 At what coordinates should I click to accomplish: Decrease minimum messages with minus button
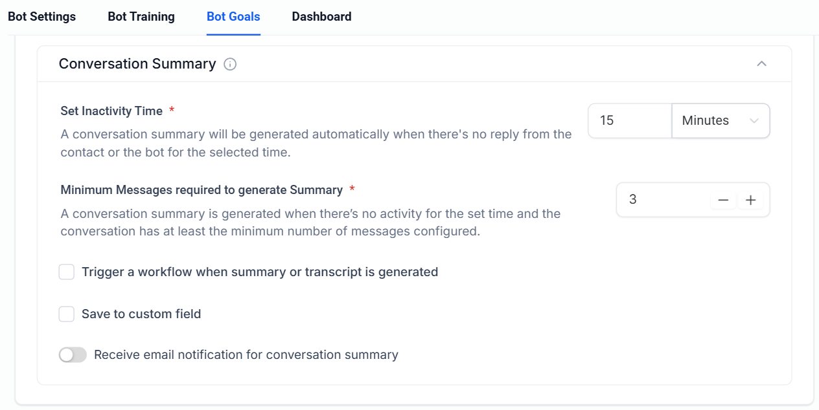(x=724, y=200)
